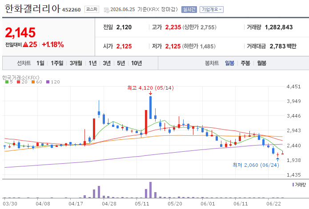Click the +1.18% change rate
The width and height of the screenshot is (309, 209).
coord(53,44)
